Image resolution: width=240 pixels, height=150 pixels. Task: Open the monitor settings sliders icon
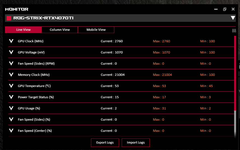(x=234, y=31)
